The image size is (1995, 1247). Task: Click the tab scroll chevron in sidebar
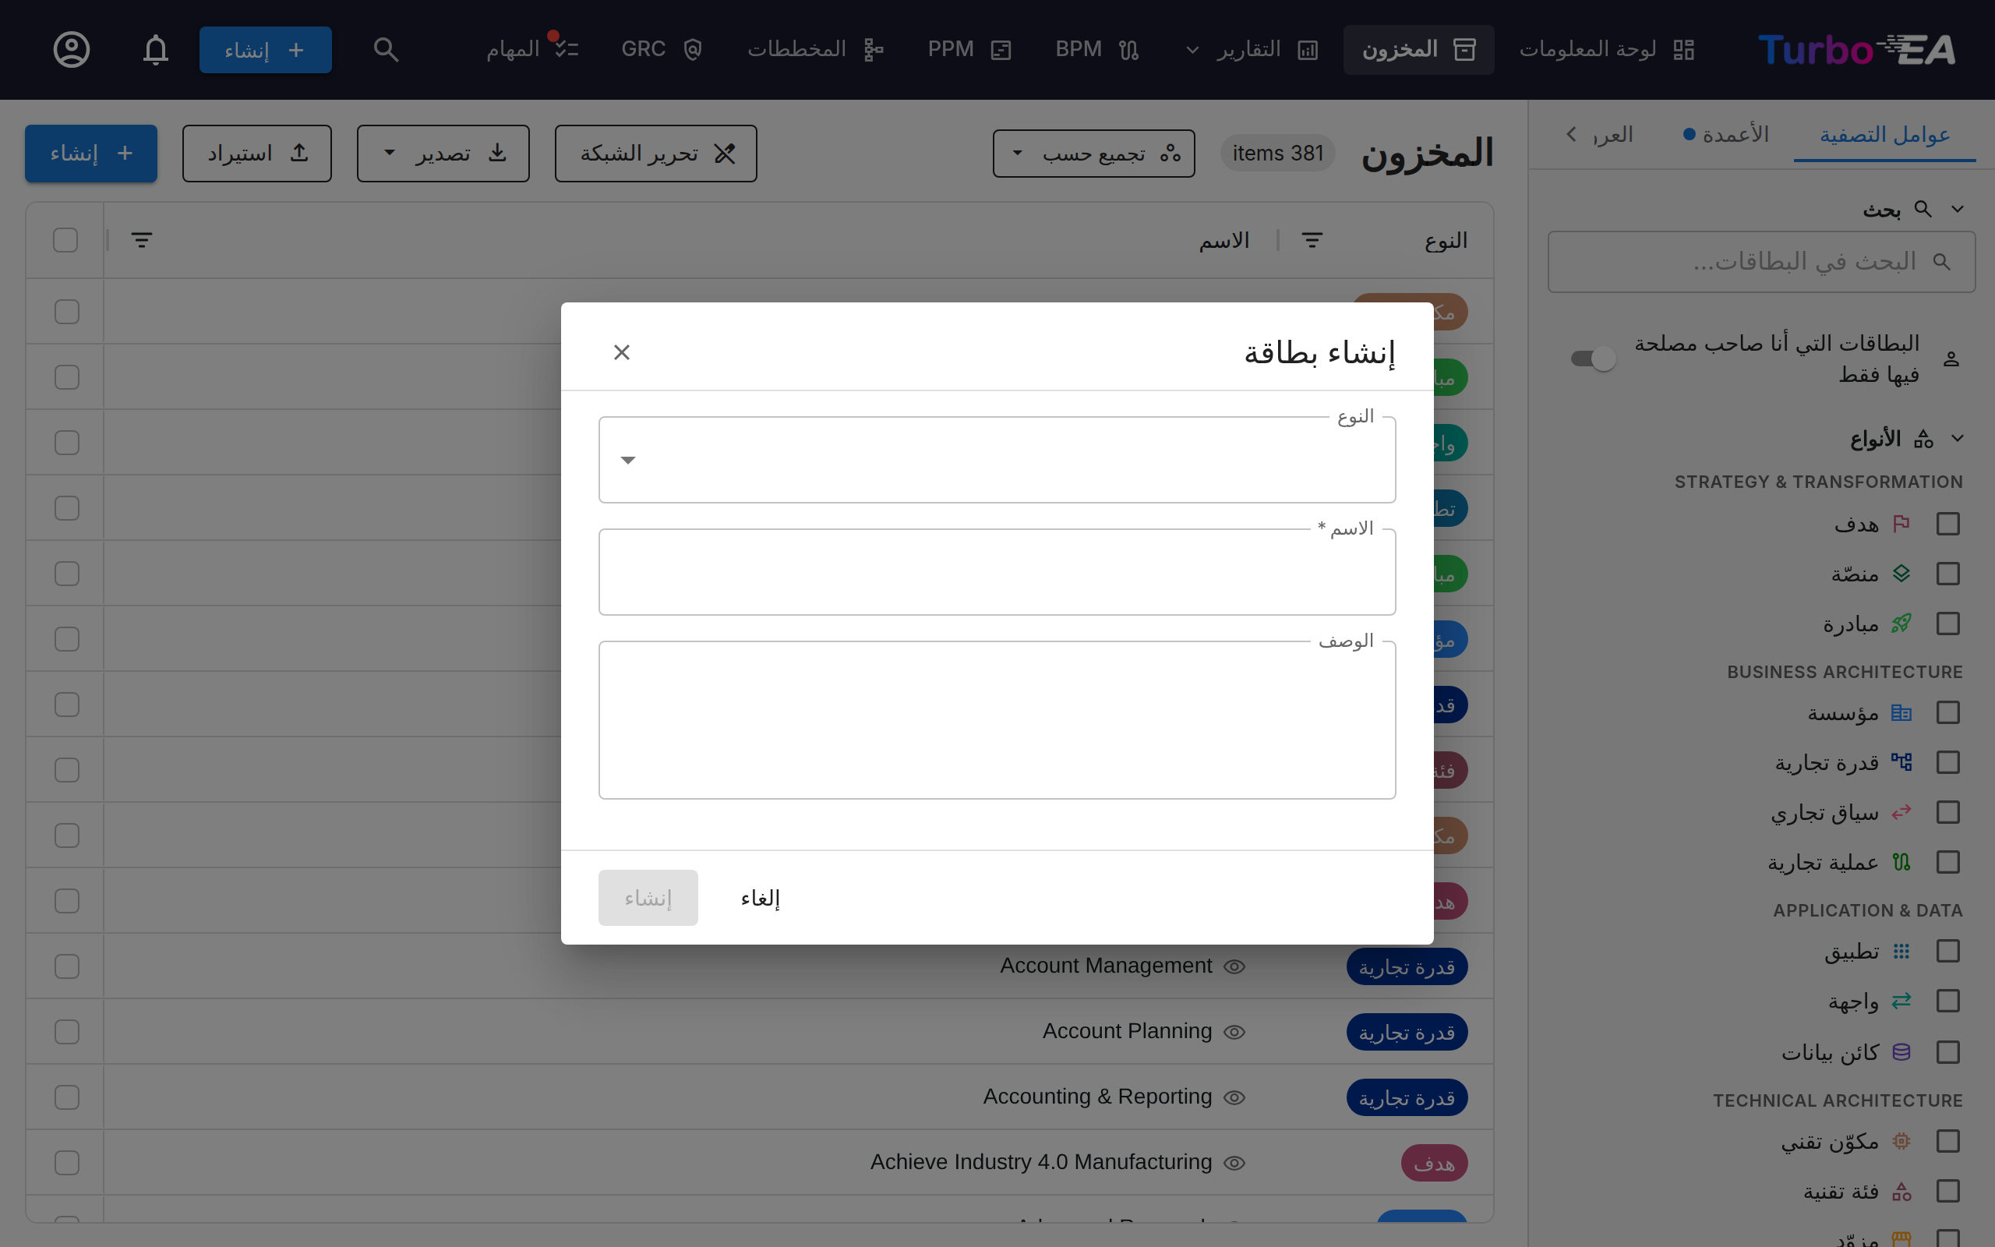(x=1571, y=134)
